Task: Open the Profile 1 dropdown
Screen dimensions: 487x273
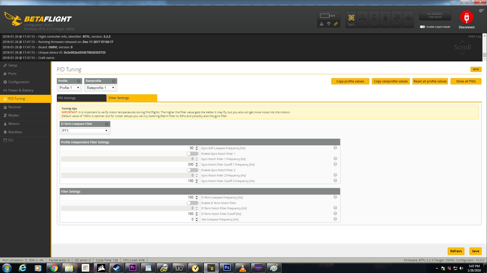Action: tap(69, 88)
